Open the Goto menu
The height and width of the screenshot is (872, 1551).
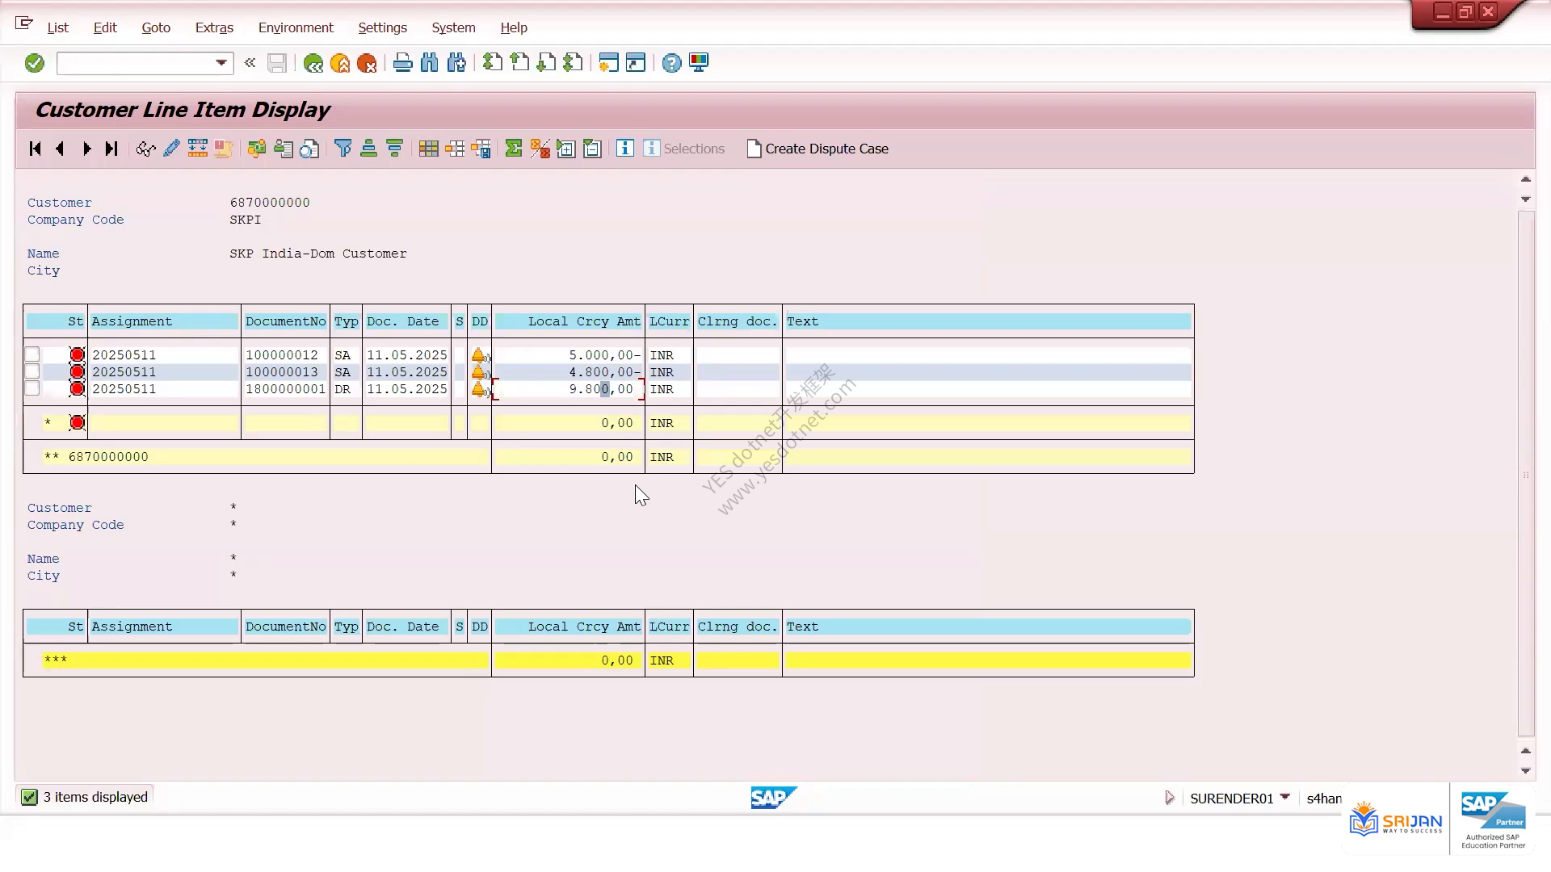pyautogui.click(x=156, y=27)
